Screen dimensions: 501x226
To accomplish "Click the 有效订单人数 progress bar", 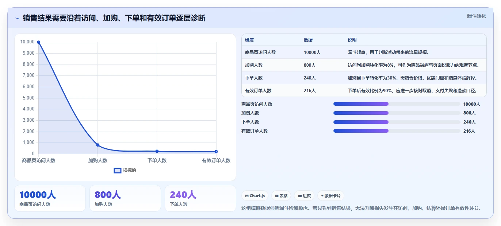I will (x=397, y=131).
